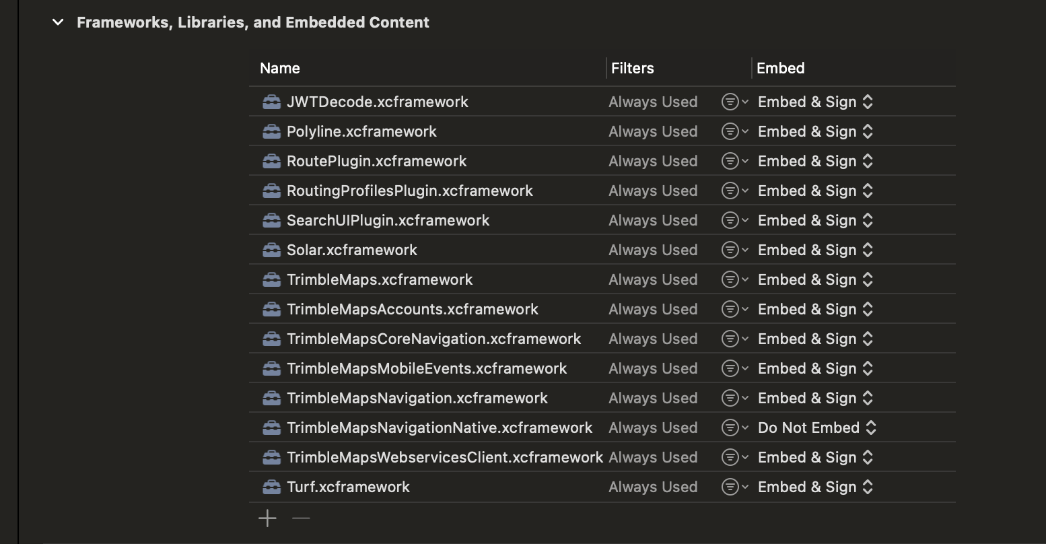1046x544 pixels.
Task: Open the platform filter for Turf.xcframework
Action: (x=734, y=487)
